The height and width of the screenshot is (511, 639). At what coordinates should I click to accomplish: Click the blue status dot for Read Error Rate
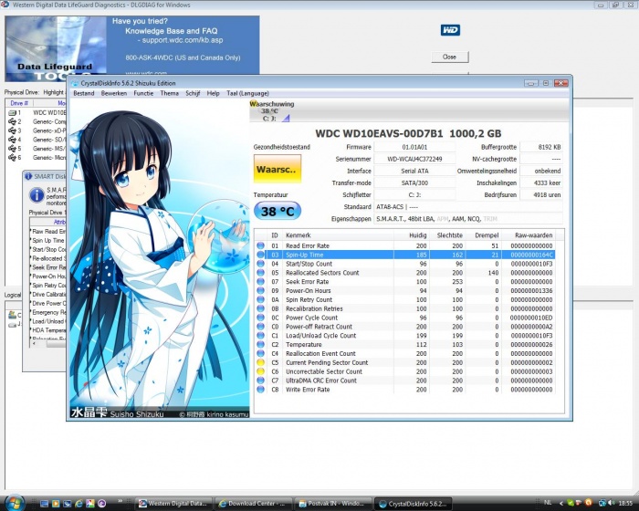(x=260, y=245)
